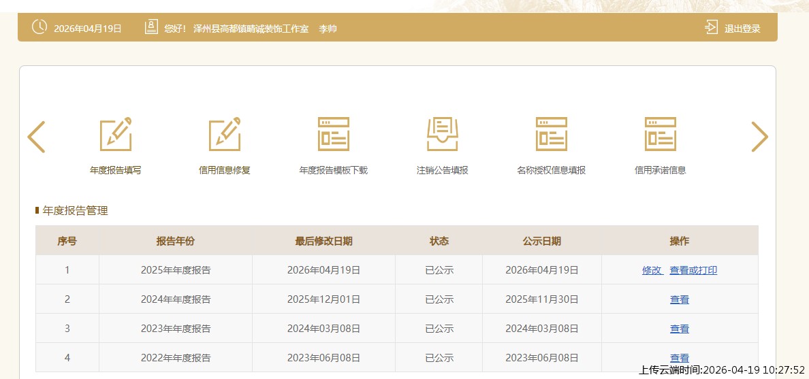809x379 pixels.
Task: Click the logout icon beside 退出登录
Action: coord(711,28)
